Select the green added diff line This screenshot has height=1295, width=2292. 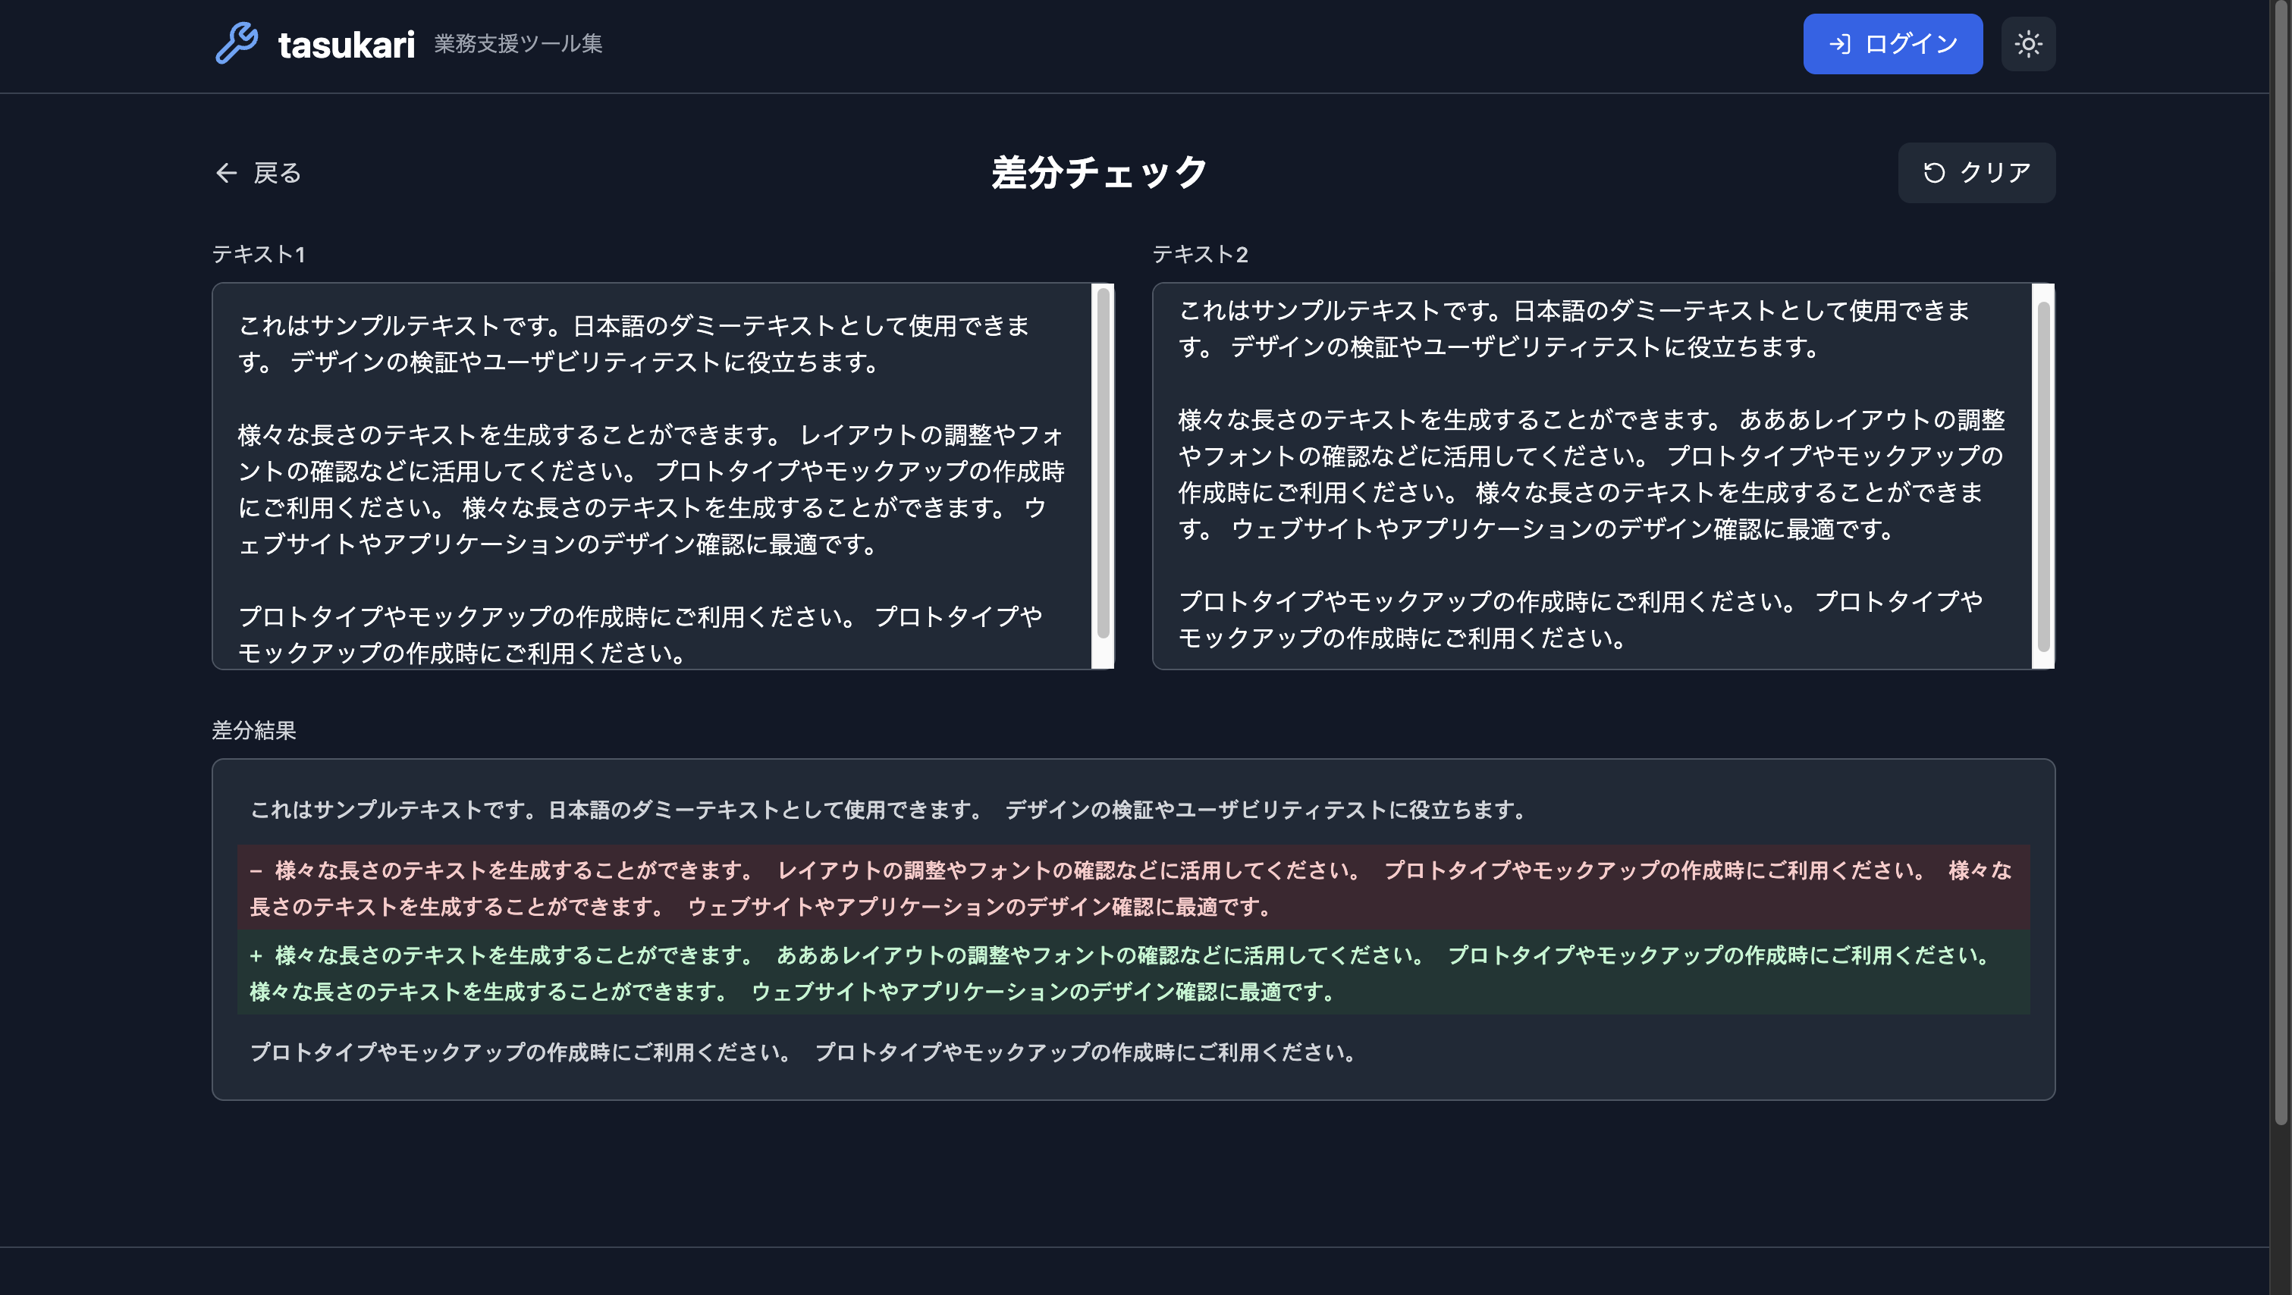coord(1132,973)
